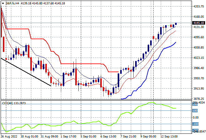Select the 4058.85 price axis label

(199, 48)
